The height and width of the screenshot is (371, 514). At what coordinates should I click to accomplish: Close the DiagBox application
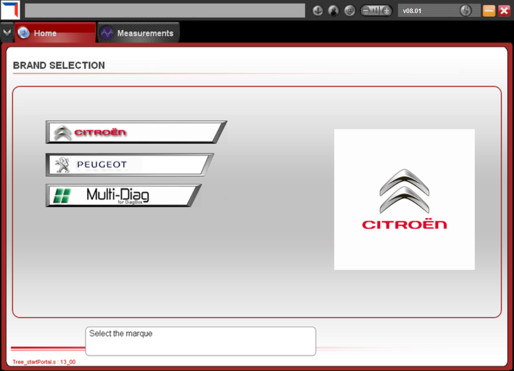tap(504, 11)
